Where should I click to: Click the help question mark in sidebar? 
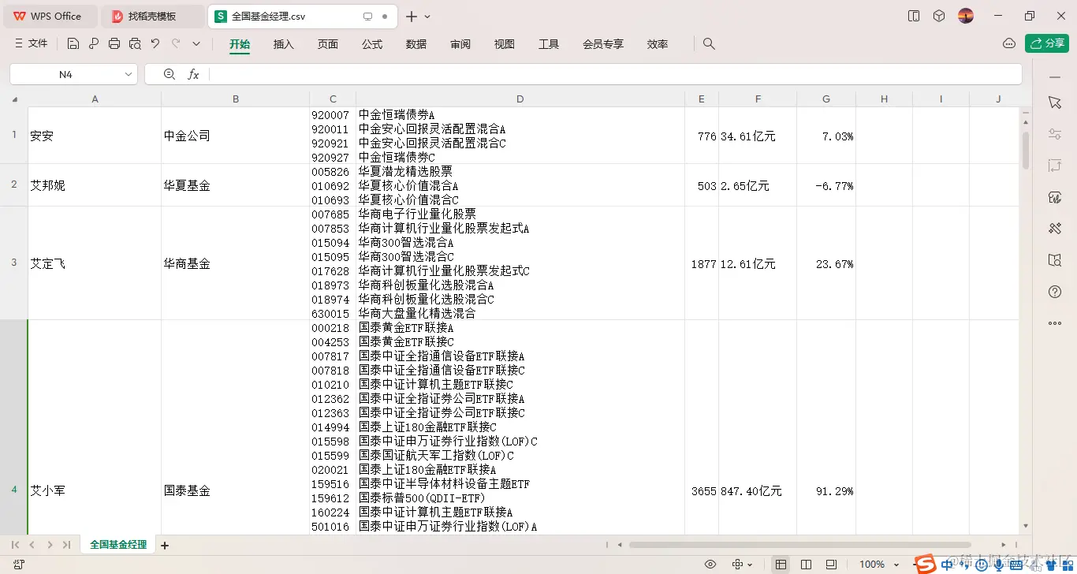[x=1055, y=292]
